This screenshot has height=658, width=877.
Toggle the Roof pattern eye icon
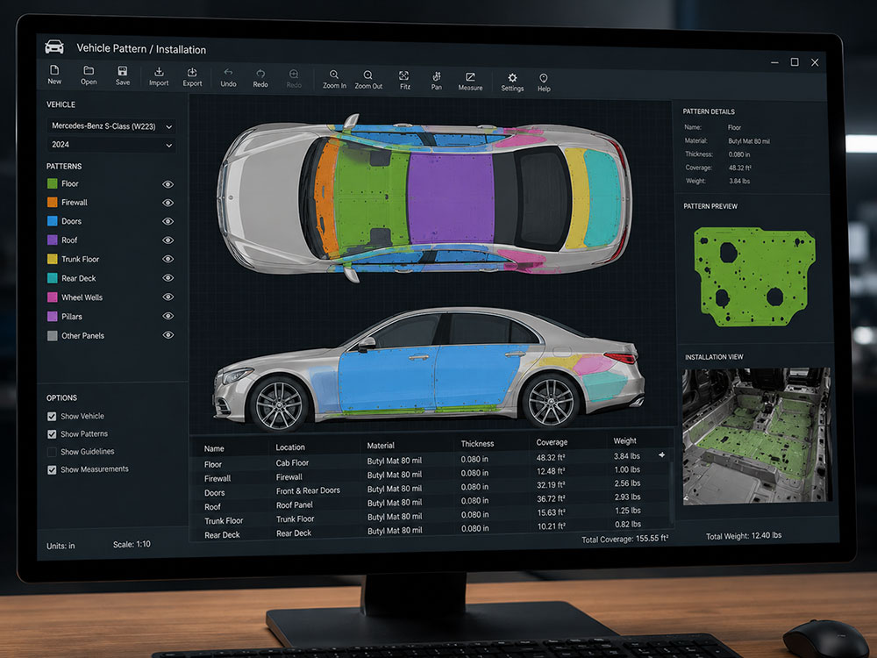pos(168,240)
